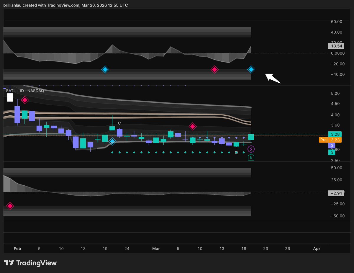Select the newest blue diamond beside the 13.54 oscillator line

pyautogui.click(x=251, y=70)
